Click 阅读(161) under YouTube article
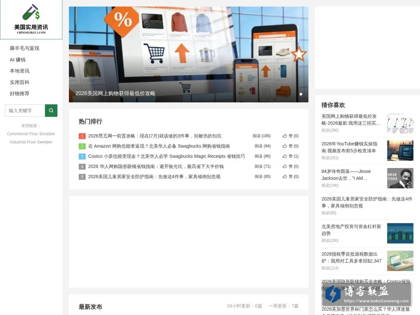 (x=330, y=158)
